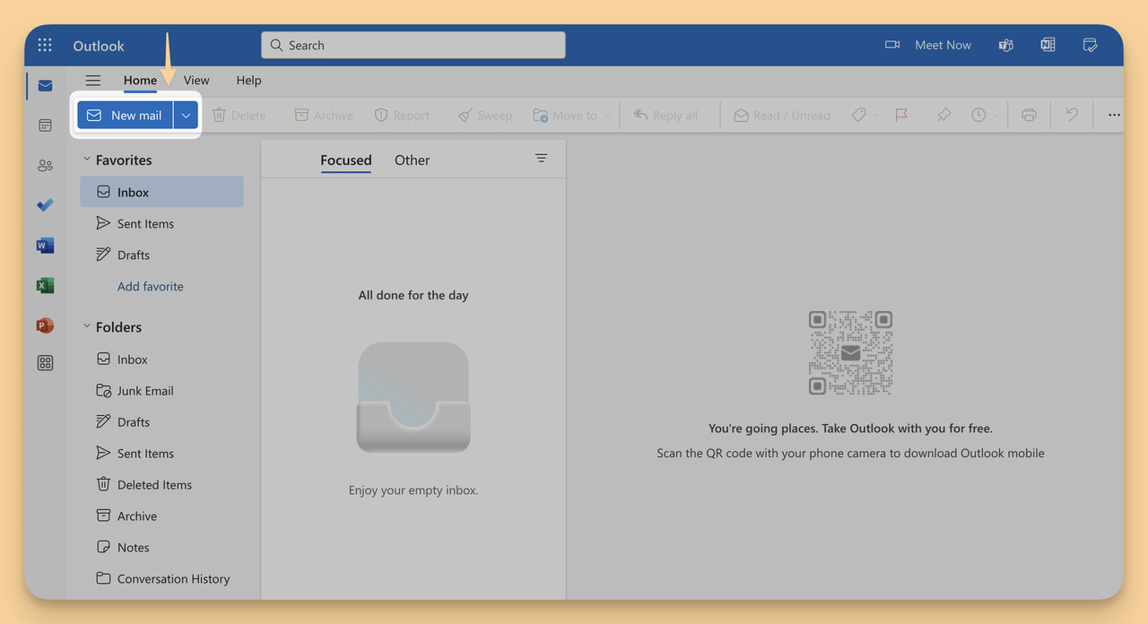Open the app launcher waffle icon
This screenshot has width=1148, height=624.
pyautogui.click(x=45, y=45)
